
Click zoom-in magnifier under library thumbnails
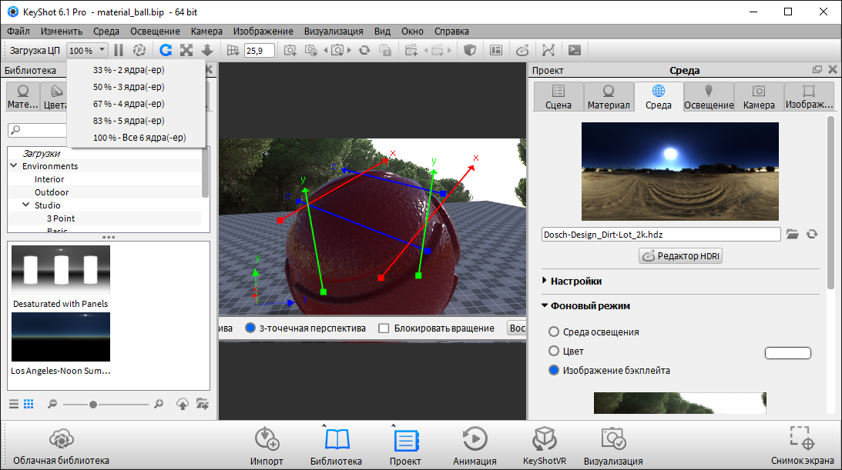tap(159, 404)
